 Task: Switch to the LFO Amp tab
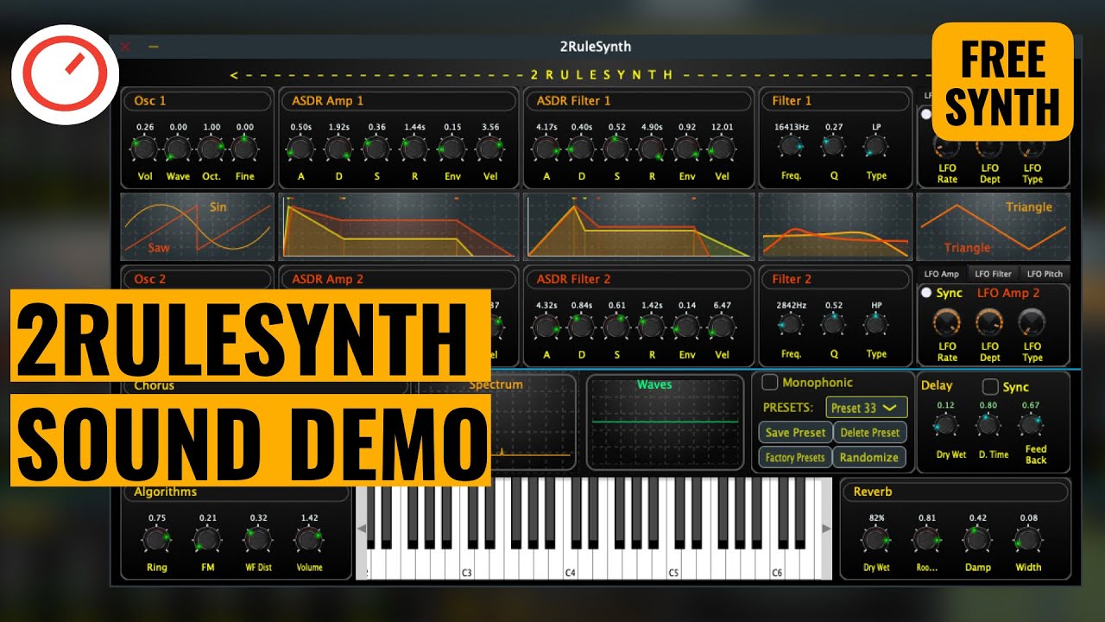point(942,274)
